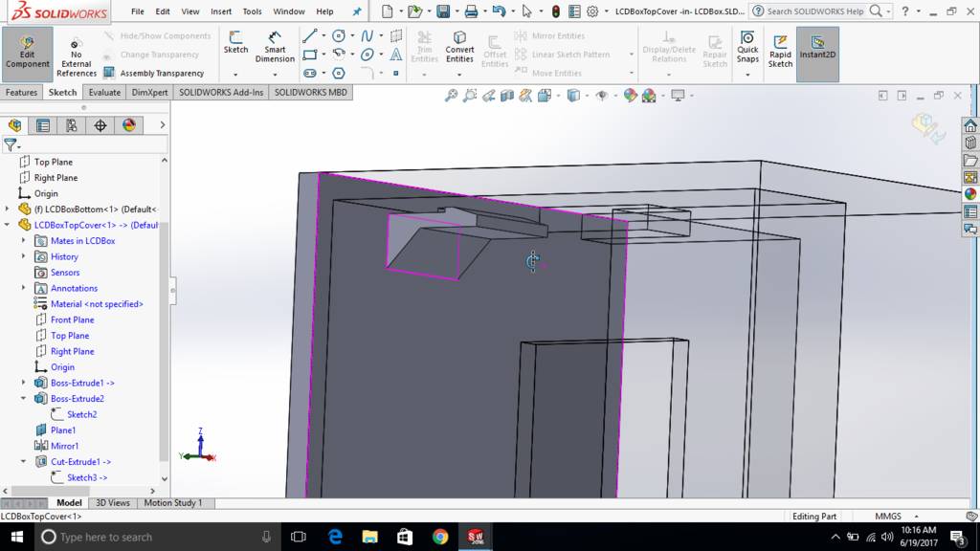980x551 pixels.
Task: Toggle Assembly Transparency option
Action: [x=154, y=73]
